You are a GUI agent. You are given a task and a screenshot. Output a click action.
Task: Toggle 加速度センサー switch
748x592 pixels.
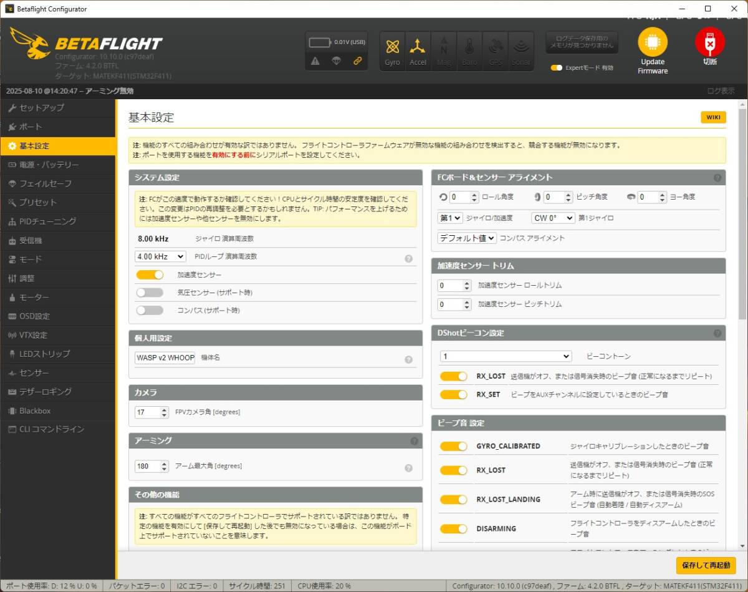(x=150, y=274)
